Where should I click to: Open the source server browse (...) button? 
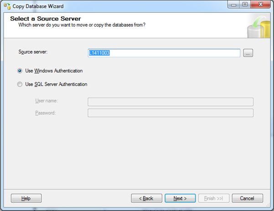click(x=248, y=53)
